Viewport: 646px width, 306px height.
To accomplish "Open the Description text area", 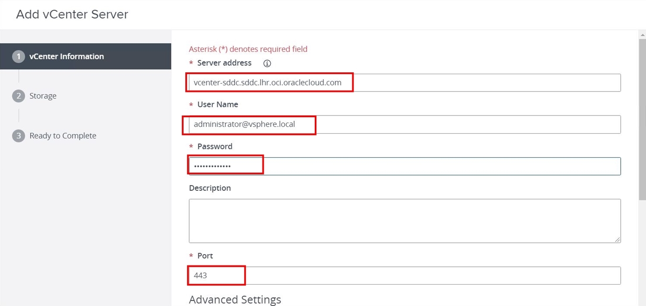I will coord(405,220).
